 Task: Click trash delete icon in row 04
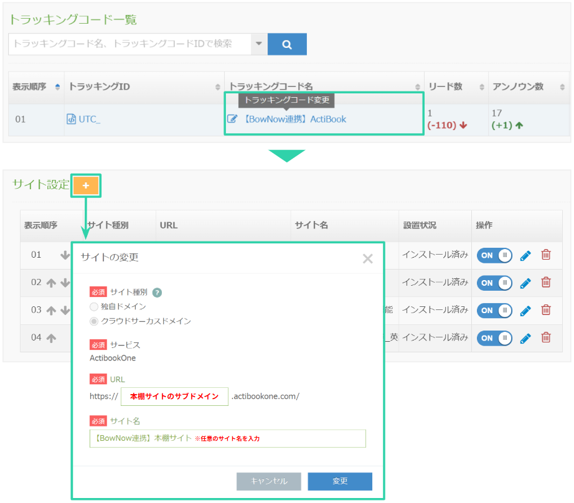(x=546, y=337)
